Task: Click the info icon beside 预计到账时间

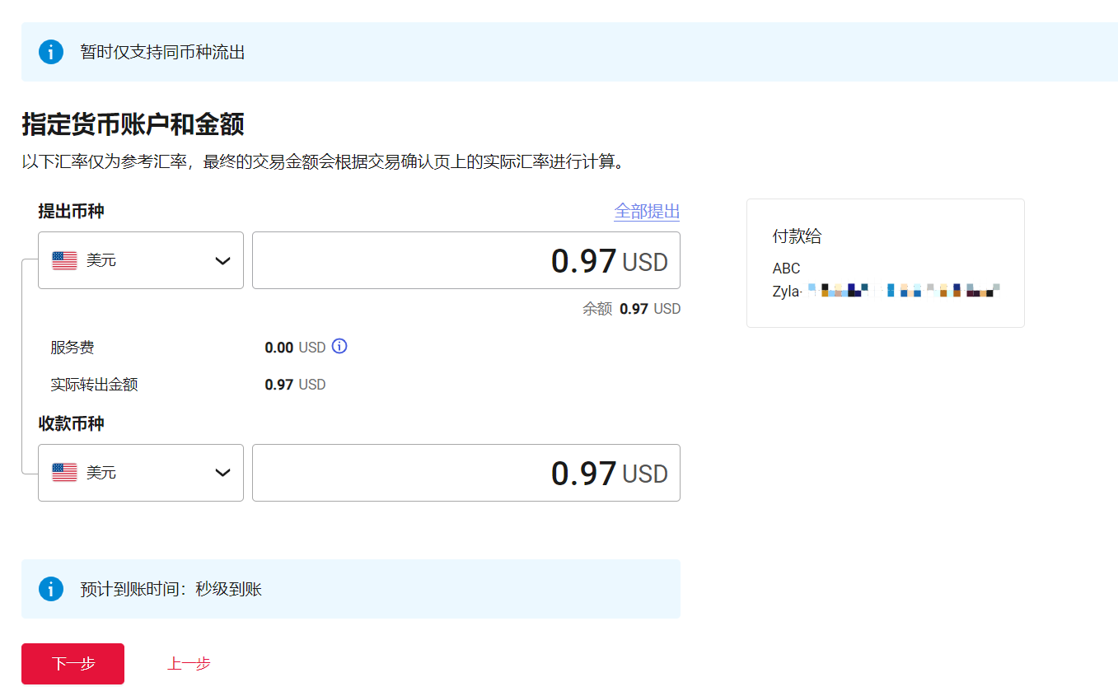Action: pos(51,588)
